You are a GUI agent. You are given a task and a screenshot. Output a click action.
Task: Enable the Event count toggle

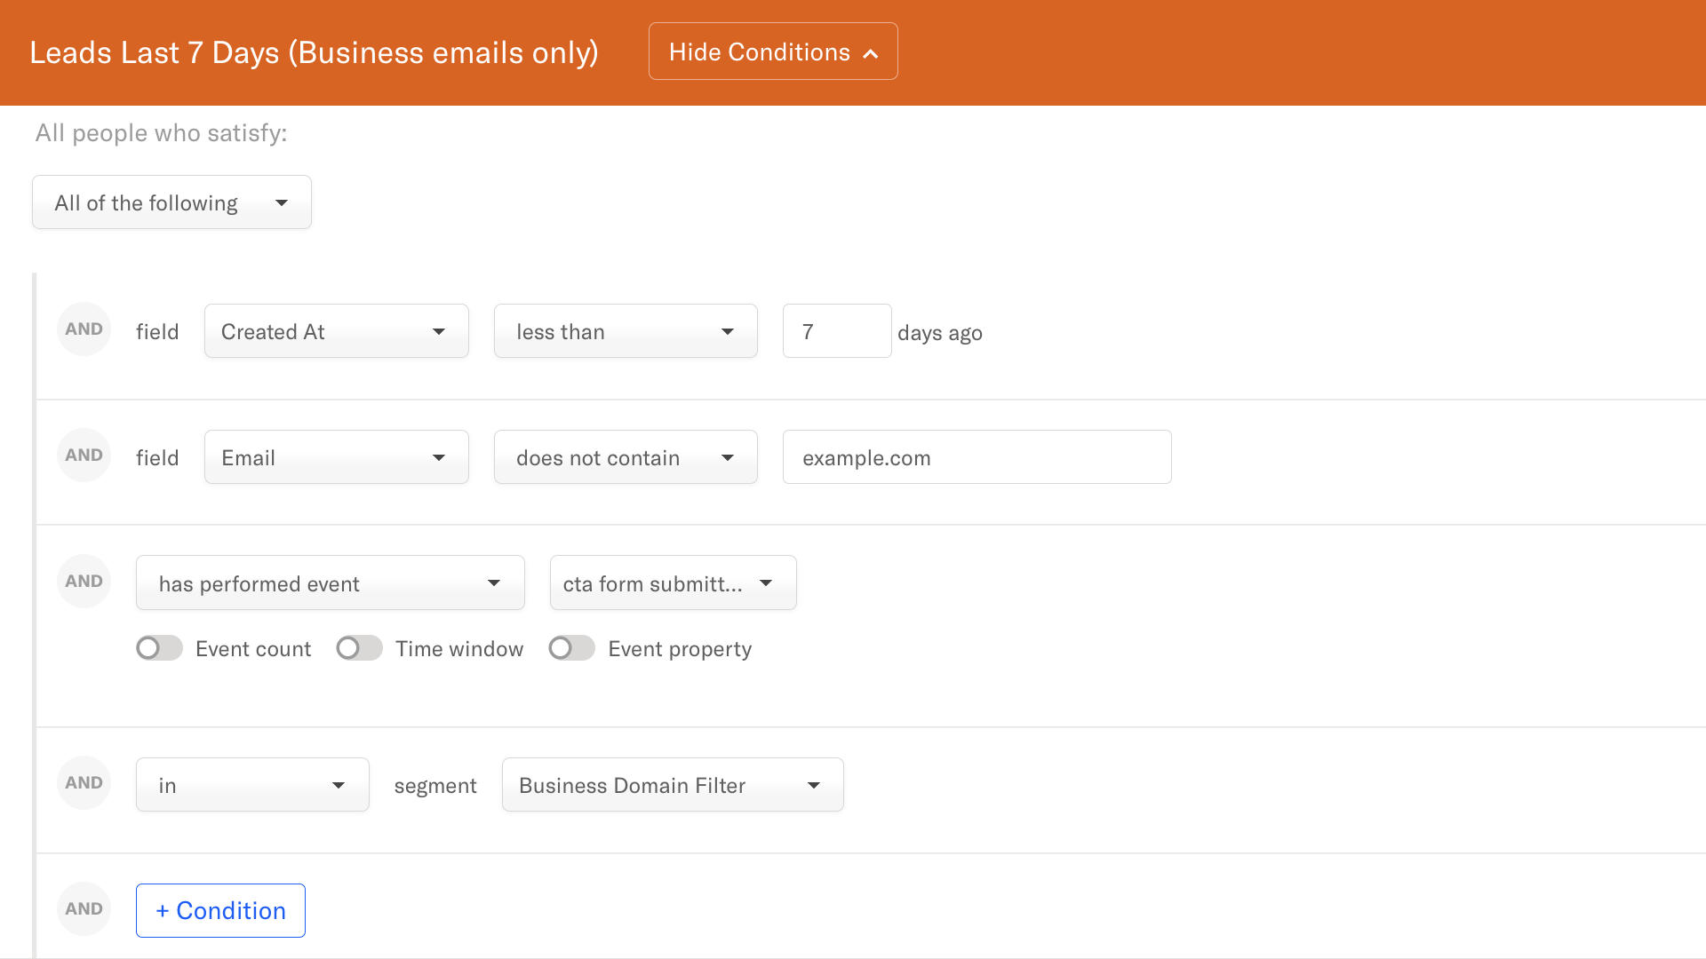point(159,648)
